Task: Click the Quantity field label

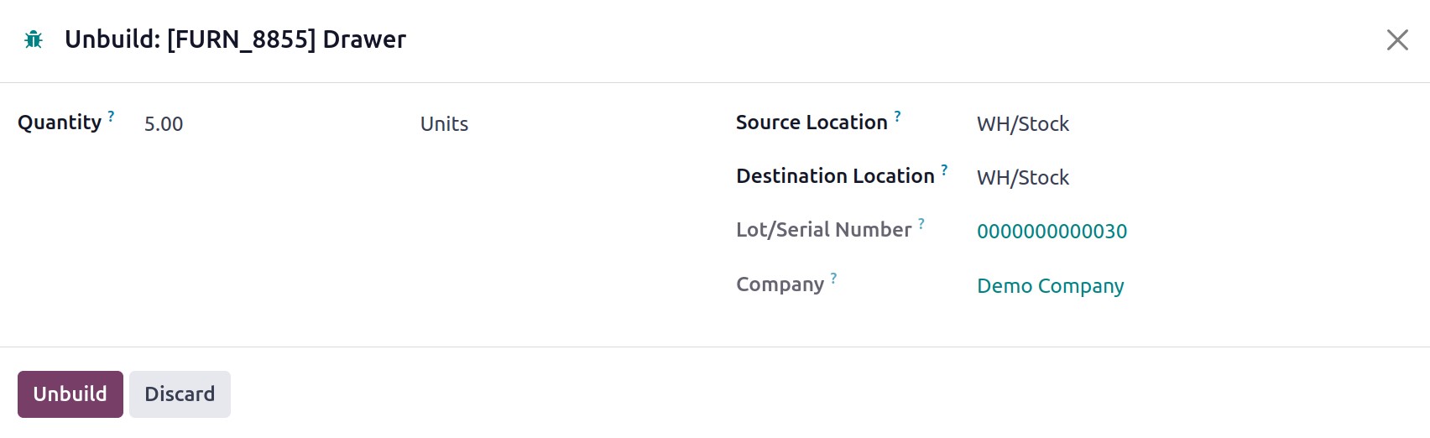Action: coord(60,123)
